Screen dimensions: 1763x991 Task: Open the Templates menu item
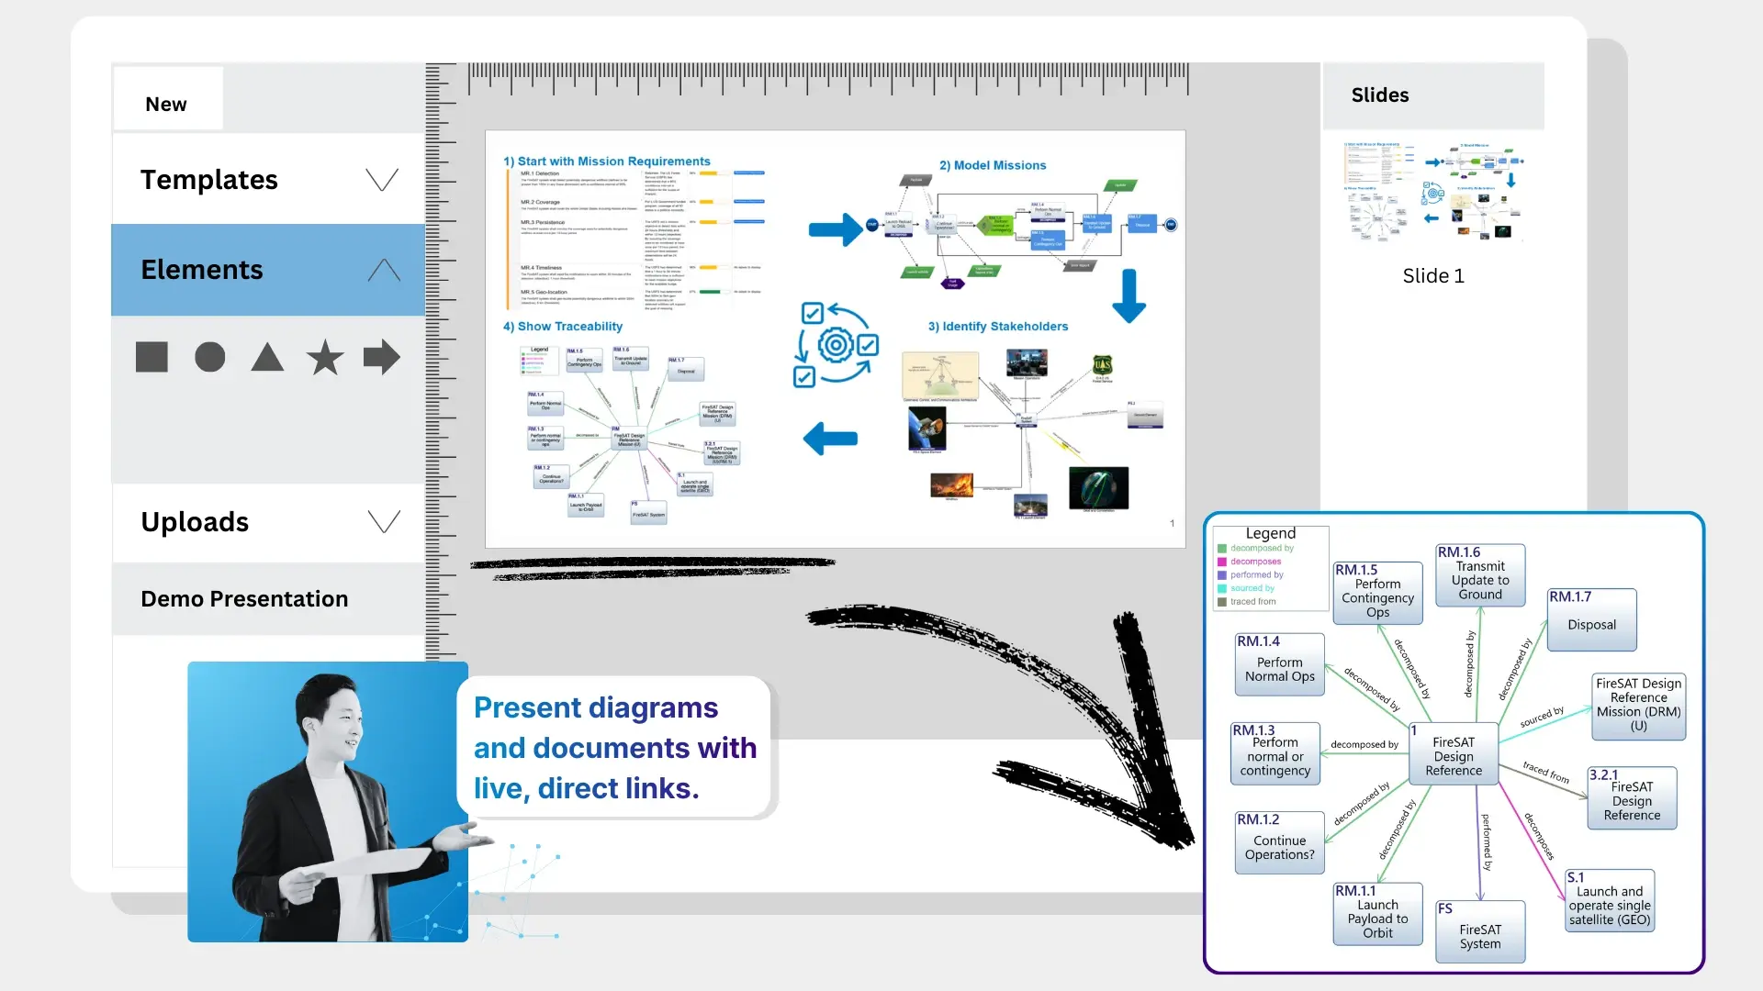(x=268, y=179)
